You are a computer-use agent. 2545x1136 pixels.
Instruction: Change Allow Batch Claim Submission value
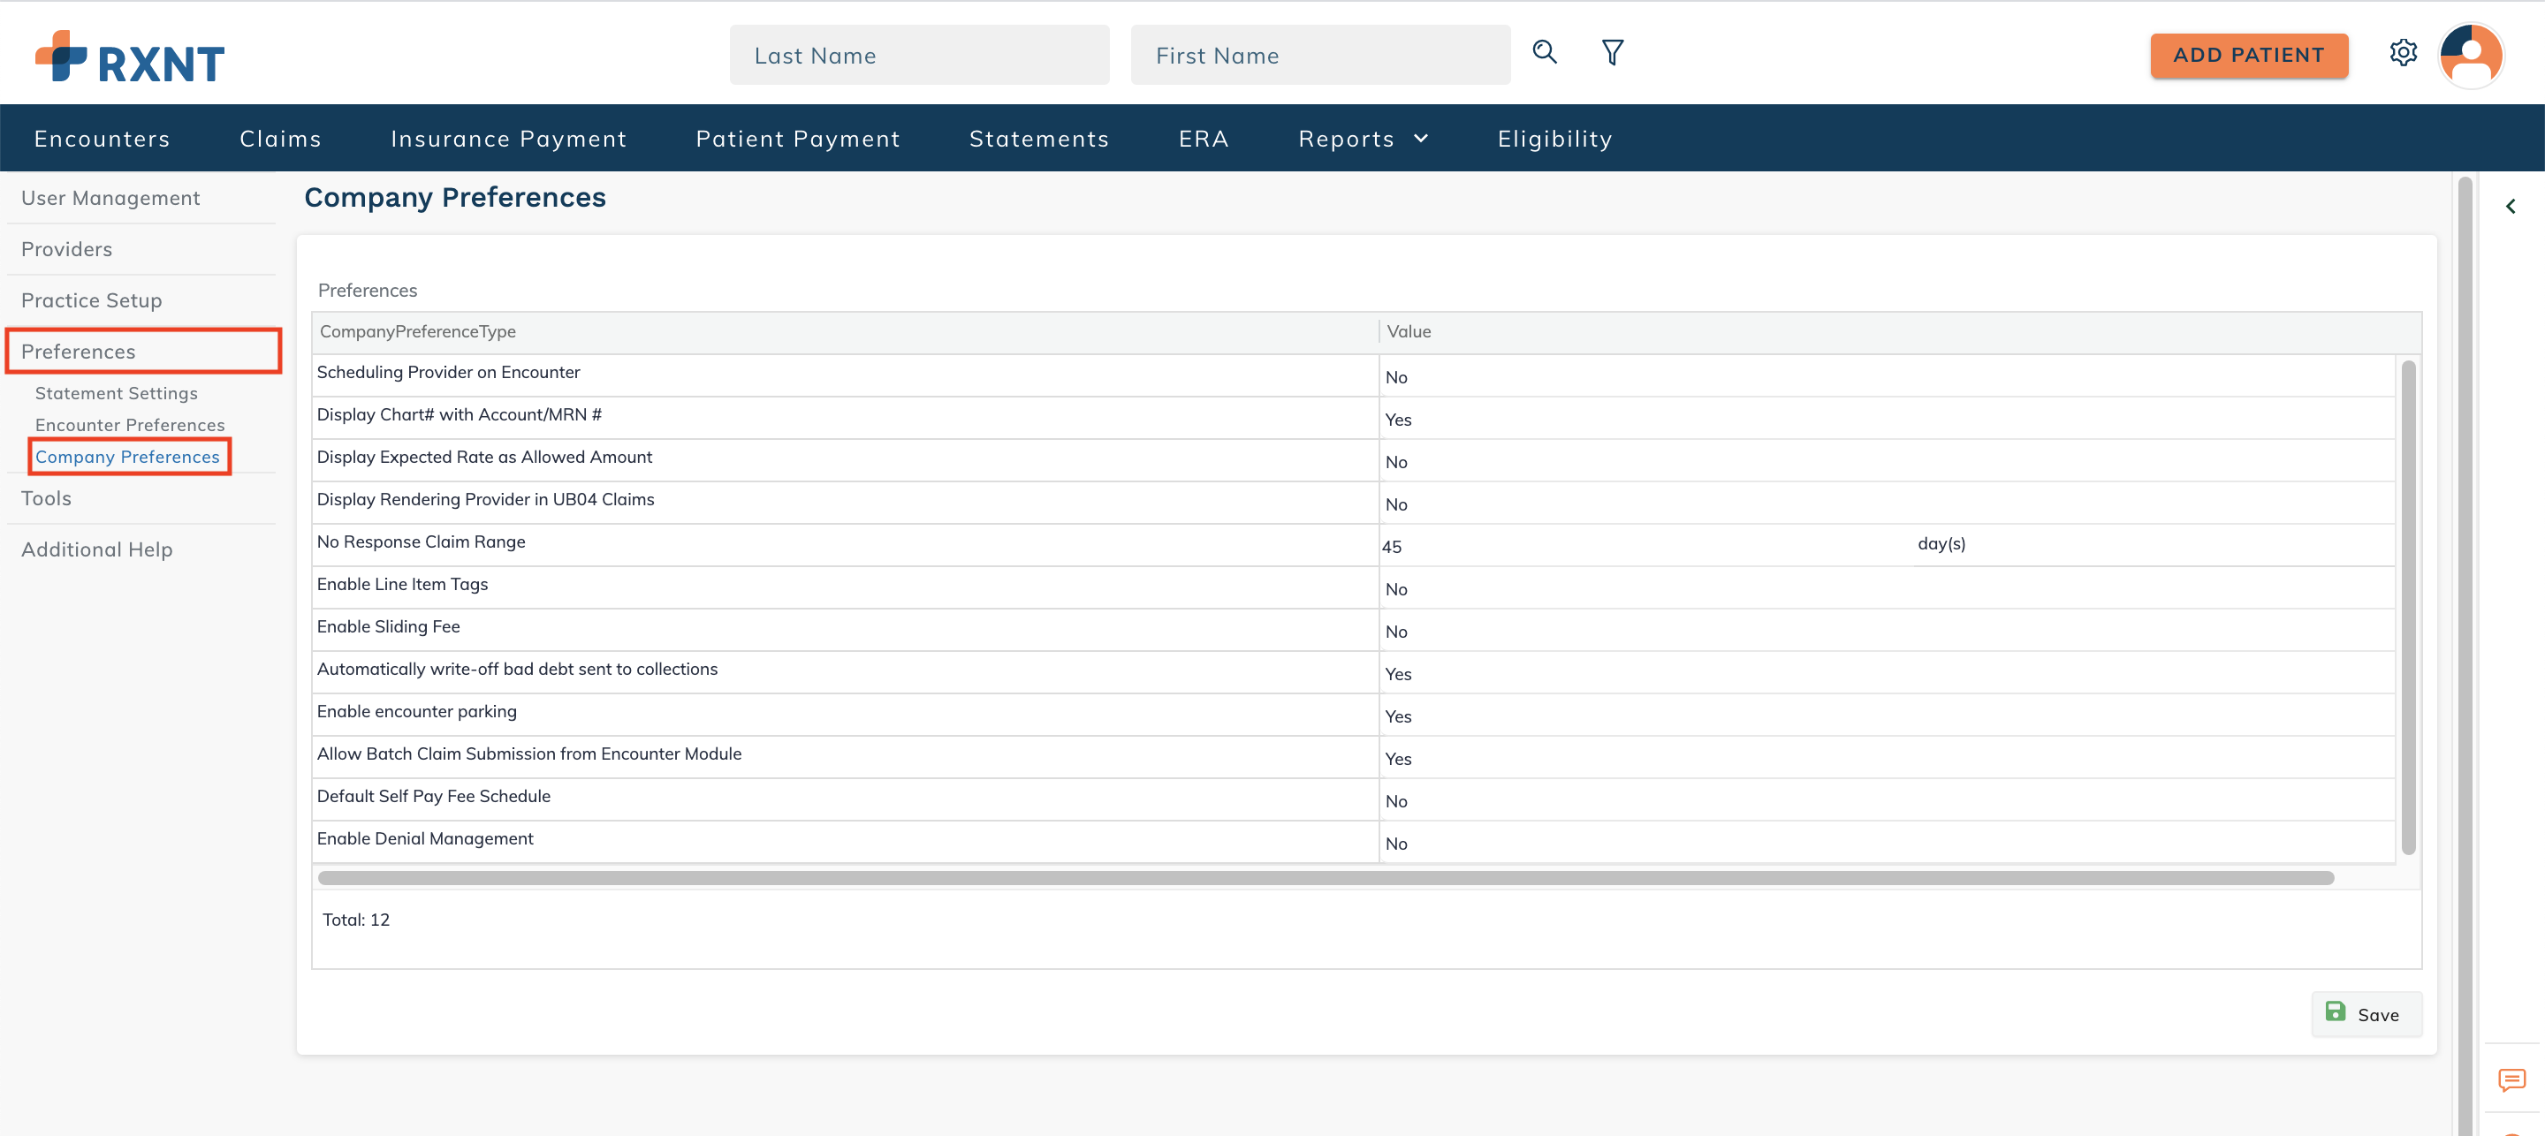click(x=1886, y=759)
